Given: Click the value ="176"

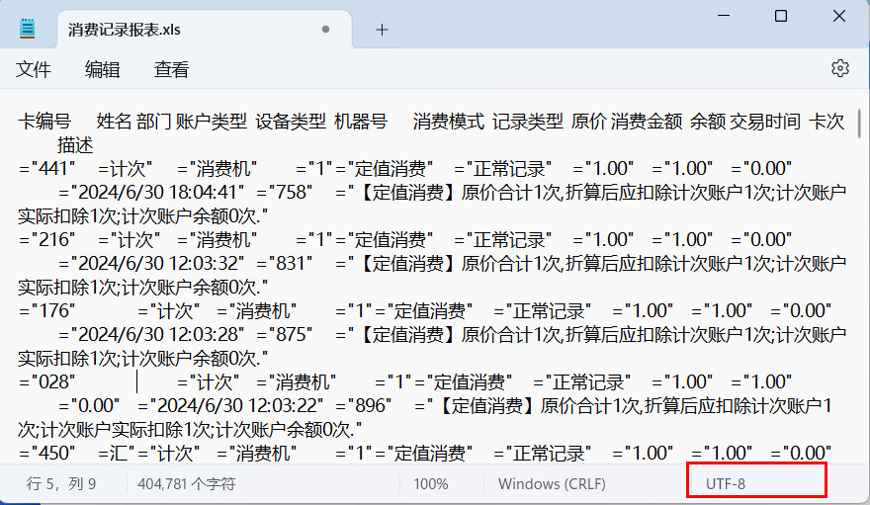Looking at the screenshot, I should click(x=46, y=311).
